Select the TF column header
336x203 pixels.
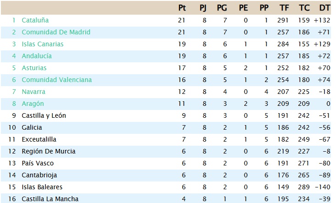pyautogui.click(x=284, y=8)
